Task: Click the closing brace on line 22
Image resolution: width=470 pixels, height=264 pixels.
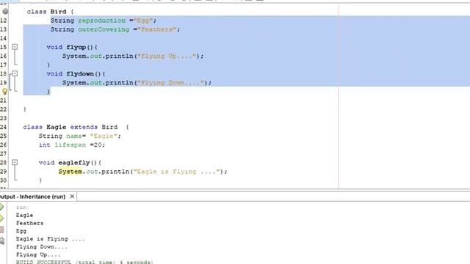Action: [x=24, y=109]
